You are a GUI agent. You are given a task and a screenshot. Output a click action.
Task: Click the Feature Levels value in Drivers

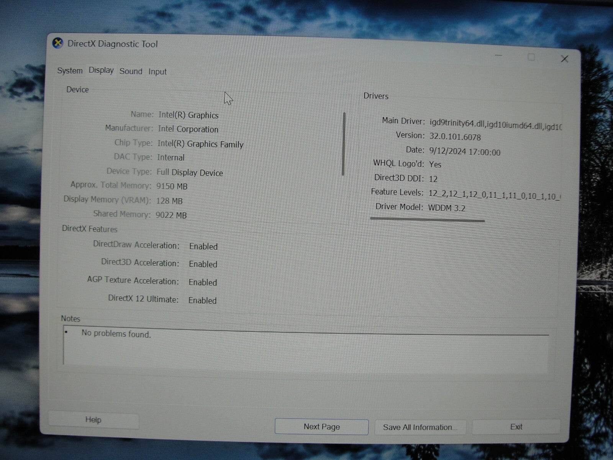click(494, 194)
